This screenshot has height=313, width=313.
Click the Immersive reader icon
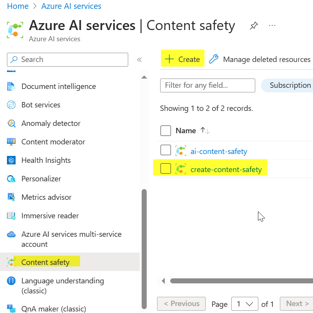click(11, 216)
